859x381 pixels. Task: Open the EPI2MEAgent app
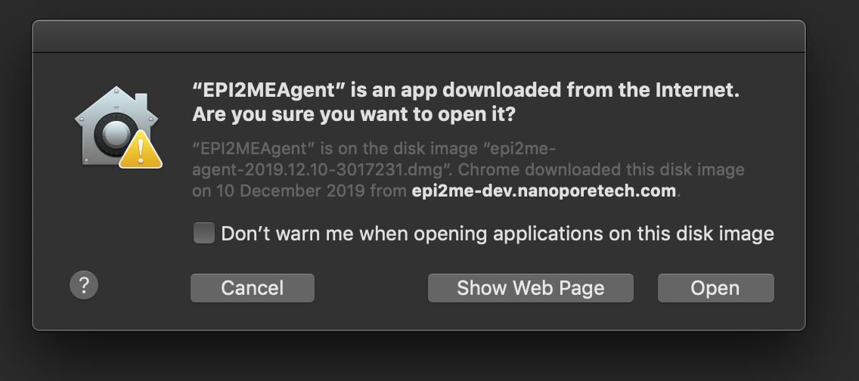pos(715,288)
